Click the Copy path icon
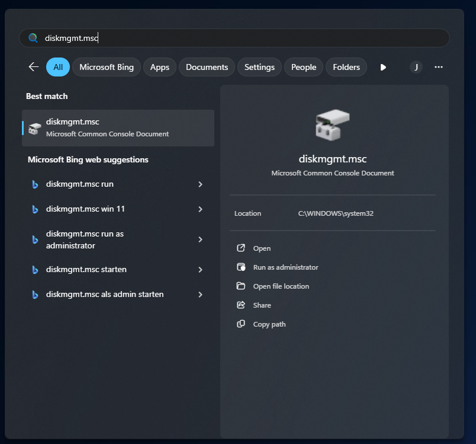 pyautogui.click(x=241, y=324)
